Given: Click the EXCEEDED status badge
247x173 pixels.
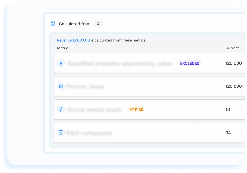Looking at the screenshot, I should [190, 63].
